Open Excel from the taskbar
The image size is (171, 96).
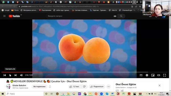click(x=123, y=94)
